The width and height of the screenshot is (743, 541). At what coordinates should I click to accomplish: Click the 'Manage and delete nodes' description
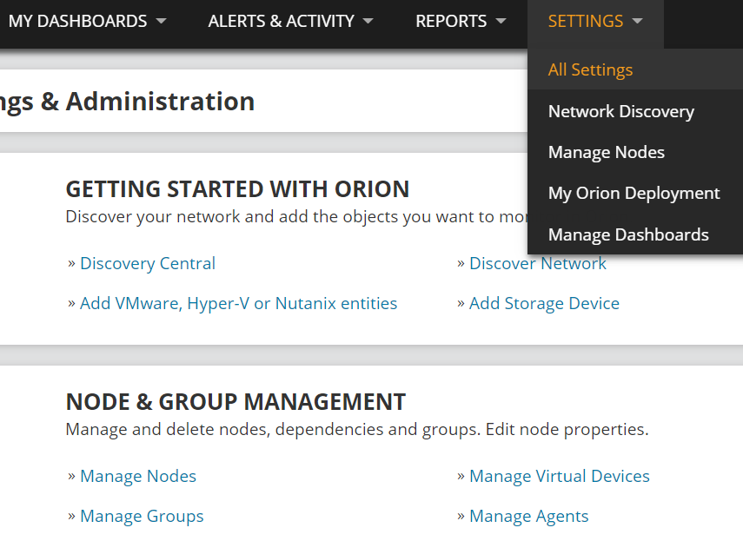pos(357,429)
